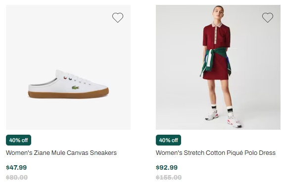Screen dimensions: 283x184
Task: Click the colored eyelets on sneaker laces
Action: pos(68,78)
